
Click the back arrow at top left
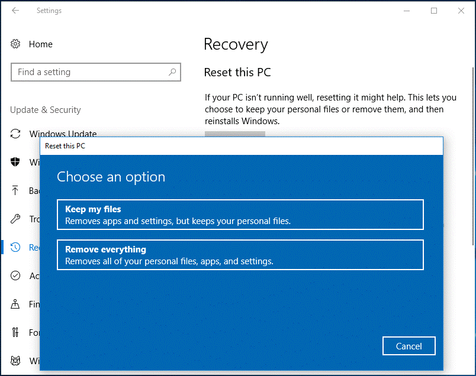(x=15, y=10)
